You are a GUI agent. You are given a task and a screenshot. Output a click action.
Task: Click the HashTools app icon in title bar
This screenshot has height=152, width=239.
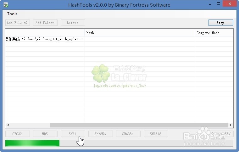pyautogui.click(x=6, y=5)
